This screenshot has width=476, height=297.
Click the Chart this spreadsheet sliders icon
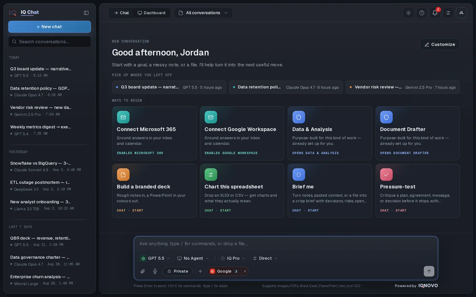211,175
